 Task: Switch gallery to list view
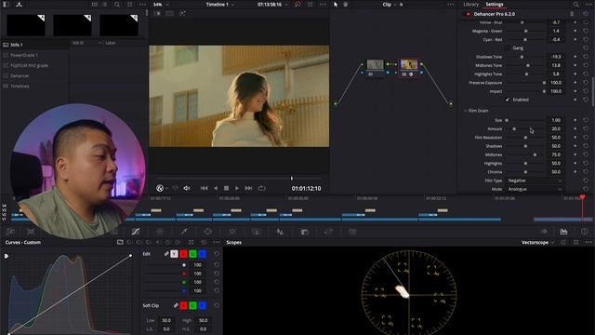tap(104, 5)
